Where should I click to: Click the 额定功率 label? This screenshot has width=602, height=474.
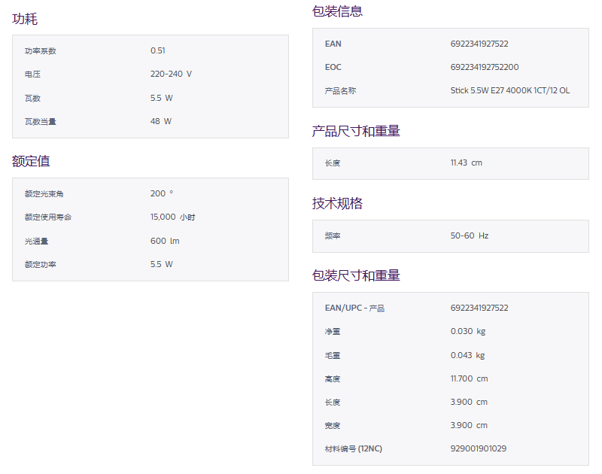(x=41, y=264)
